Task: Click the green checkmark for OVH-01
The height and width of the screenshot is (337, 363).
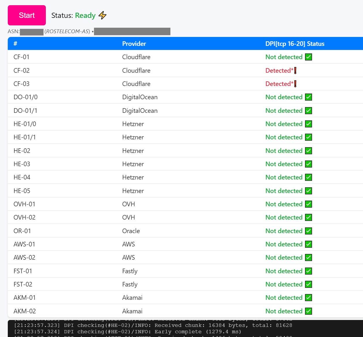Action: point(309,204)
